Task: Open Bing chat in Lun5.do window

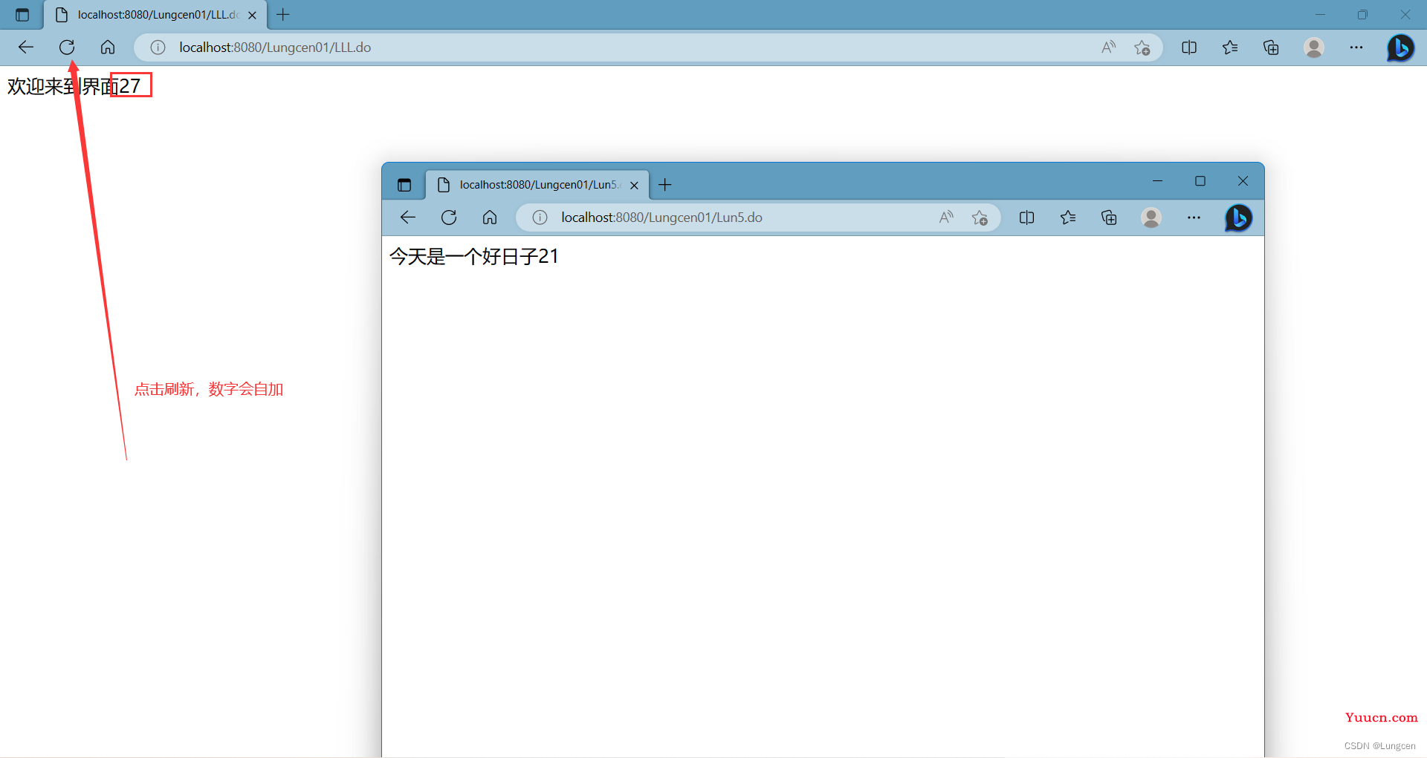Action: click(x=1238, y=218)
